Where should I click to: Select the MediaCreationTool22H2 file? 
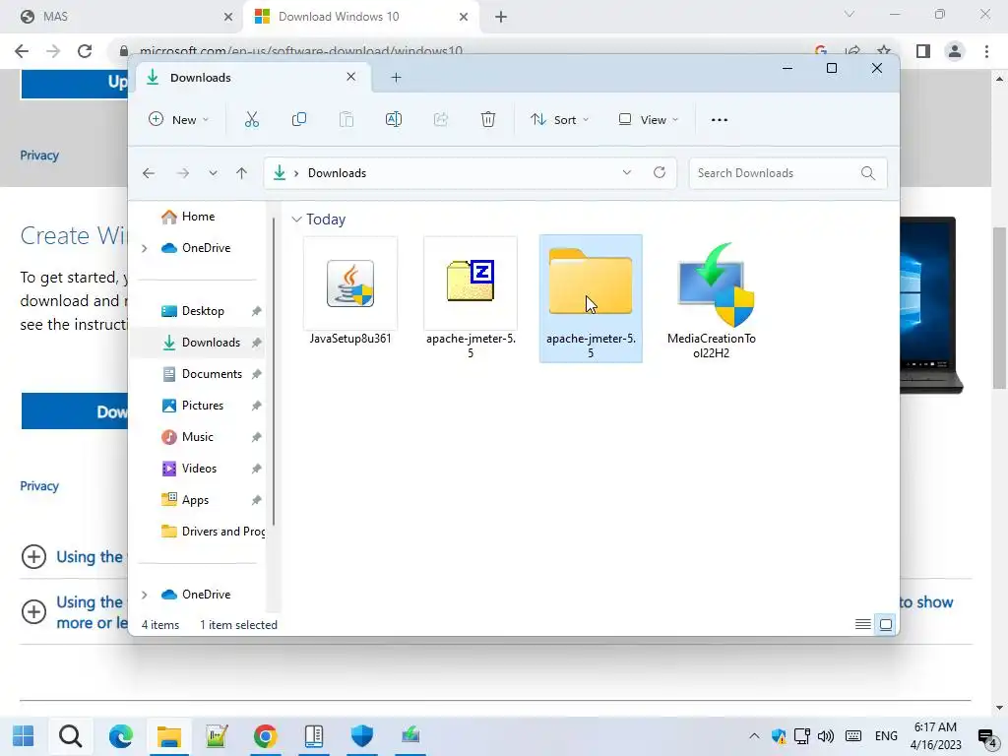711,299
